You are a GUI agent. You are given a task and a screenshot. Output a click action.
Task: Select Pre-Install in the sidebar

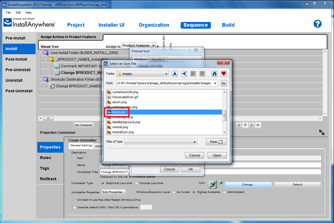pyautogui.click(x=19, y=38)
